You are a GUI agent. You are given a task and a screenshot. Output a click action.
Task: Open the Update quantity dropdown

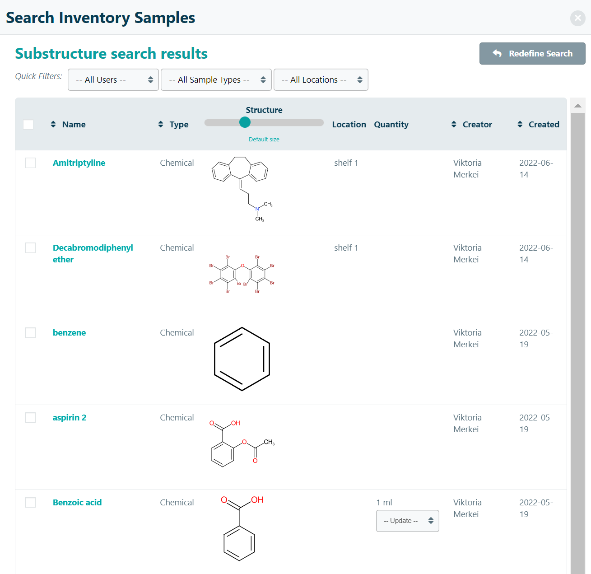[x=407, y=521]
